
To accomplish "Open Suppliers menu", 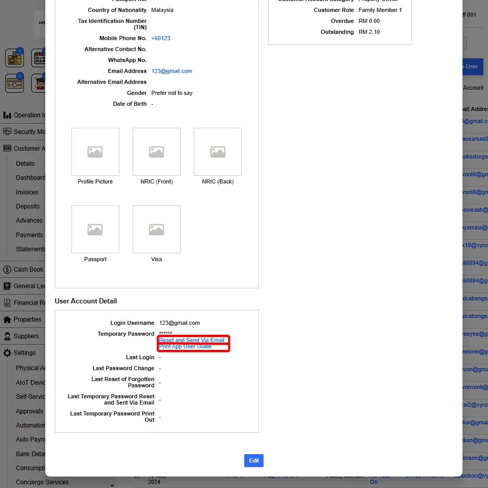I will tap(26, 336).
